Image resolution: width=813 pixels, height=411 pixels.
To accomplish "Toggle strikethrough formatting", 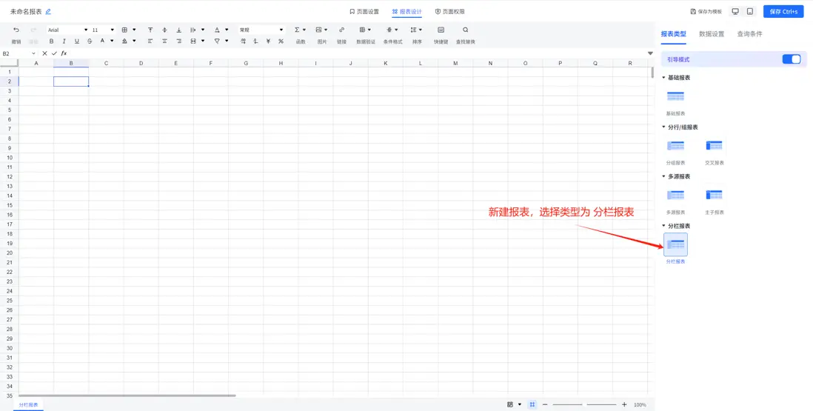I will (90, 41).
